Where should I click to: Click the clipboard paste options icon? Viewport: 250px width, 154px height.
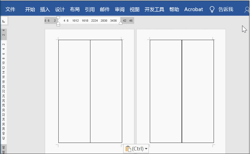pos(128,149)
